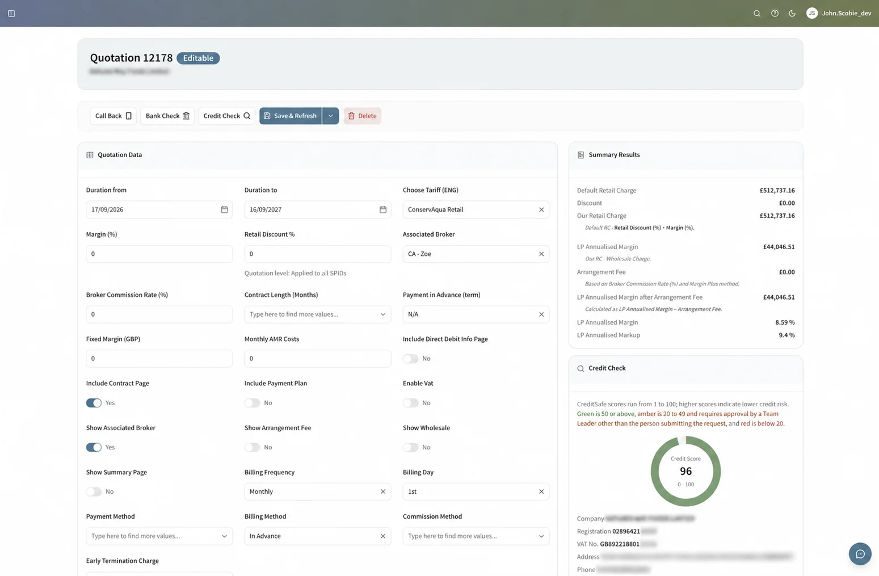This screenshot has width=879, height=576.
Task: Turn off Include Contract Page switch
Action: 94,403
